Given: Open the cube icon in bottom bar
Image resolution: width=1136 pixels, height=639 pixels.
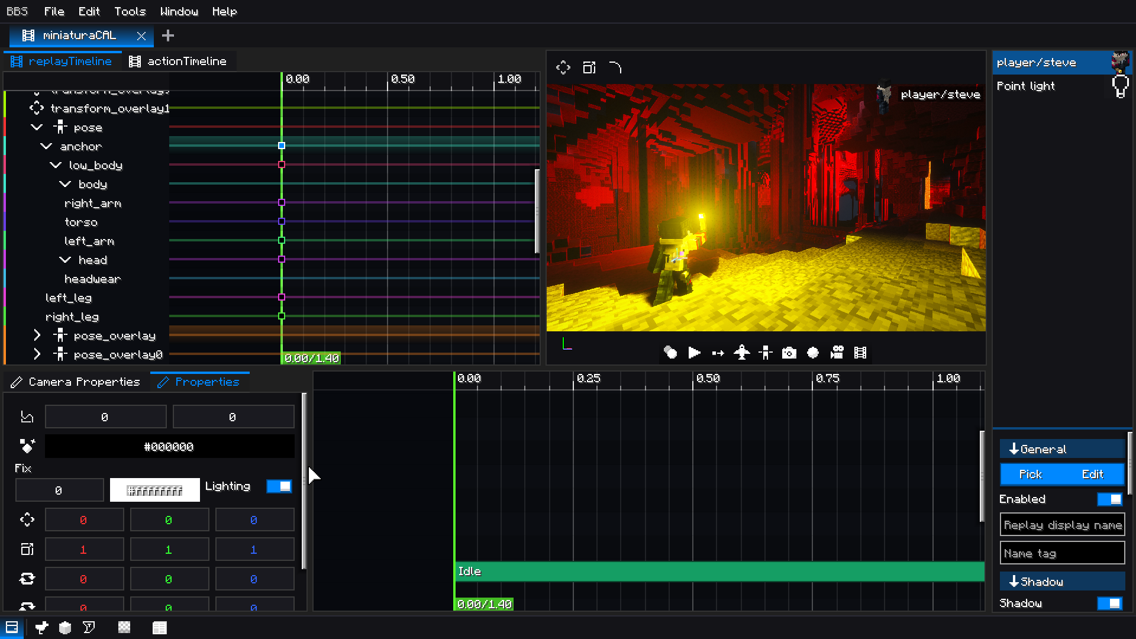Looking at the screenshot, I should point(65,628).
